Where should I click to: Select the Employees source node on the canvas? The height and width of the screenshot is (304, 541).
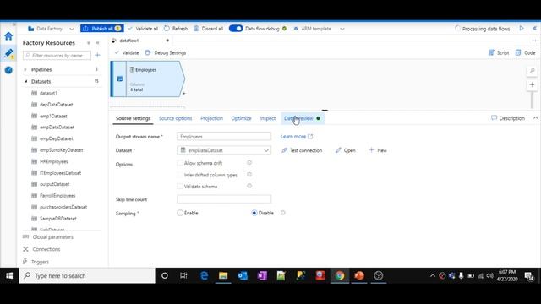point(148,79)
